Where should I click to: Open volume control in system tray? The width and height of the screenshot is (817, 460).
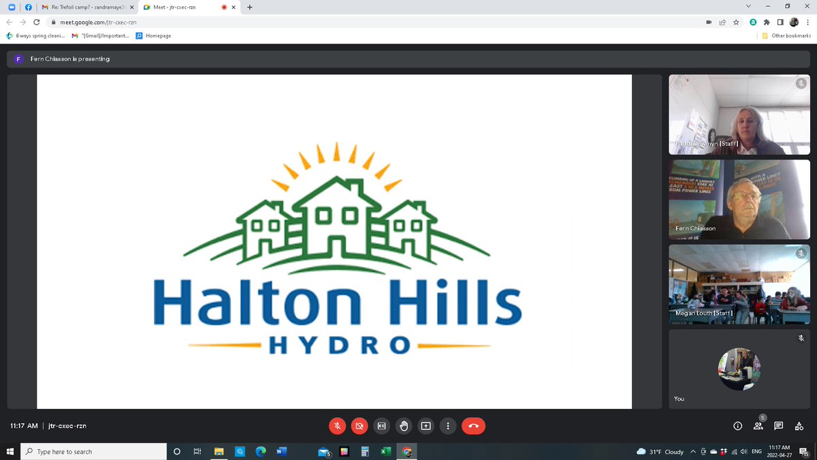743,451
